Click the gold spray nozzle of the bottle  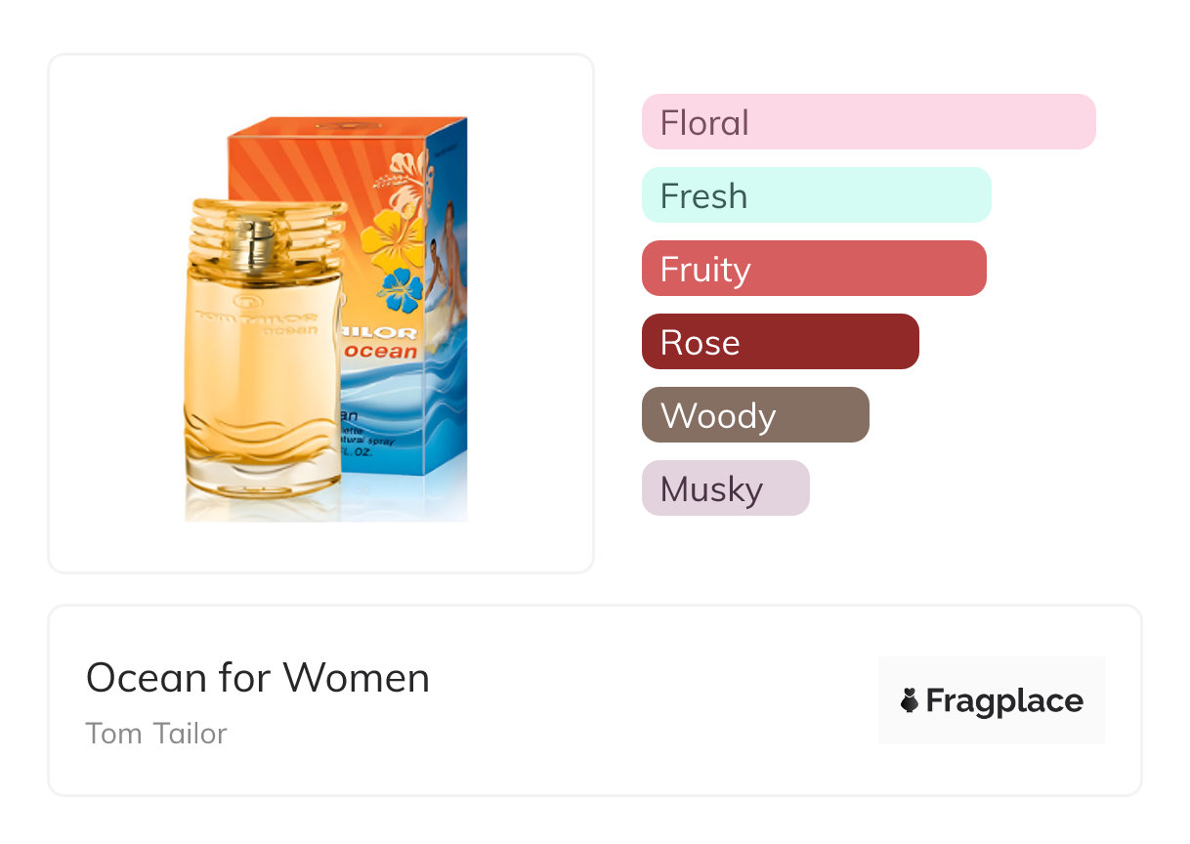(260, 244)
